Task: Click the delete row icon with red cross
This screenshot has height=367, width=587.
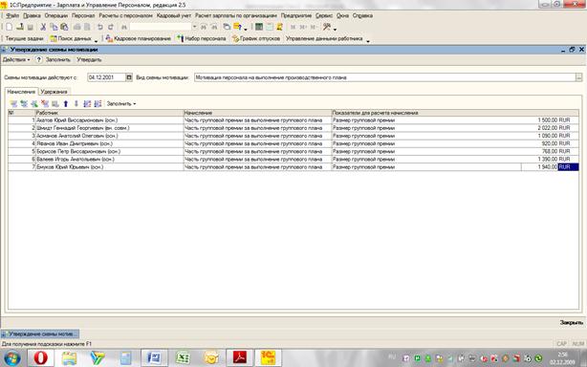Action: pyautogui.click(x=45, y=103)
